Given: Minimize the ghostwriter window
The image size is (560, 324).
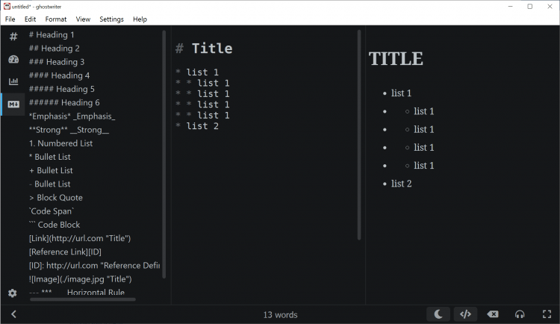Looking at the screenshot, I should point(511,7).
